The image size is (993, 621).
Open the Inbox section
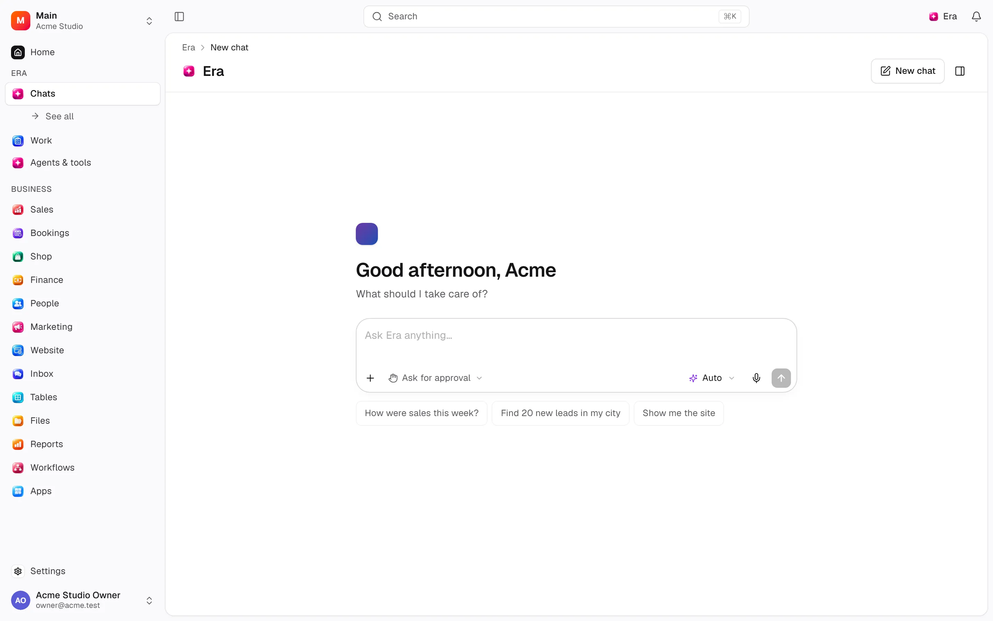pyautogui.click(x=83, y=373)
